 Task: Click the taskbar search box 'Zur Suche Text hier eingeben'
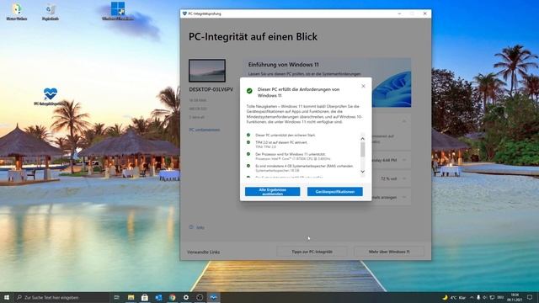[x=61, y=297]
